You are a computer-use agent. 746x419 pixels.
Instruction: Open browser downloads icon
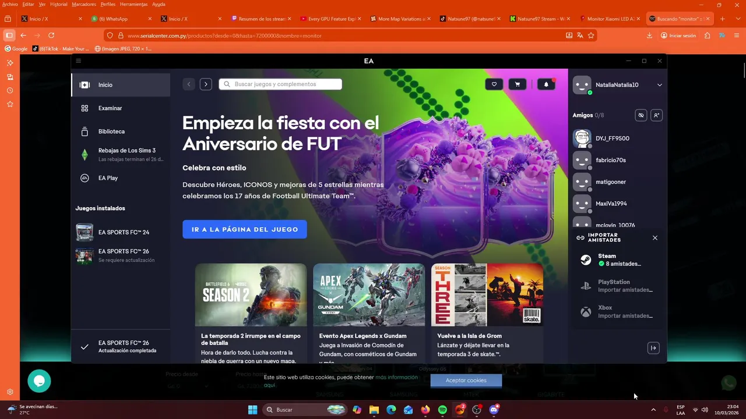click(x=649, y=35)
